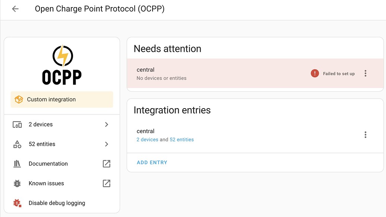Click the bug icon next to Known issues
This screenshot has height=217, width=386.
pos(17,183)
